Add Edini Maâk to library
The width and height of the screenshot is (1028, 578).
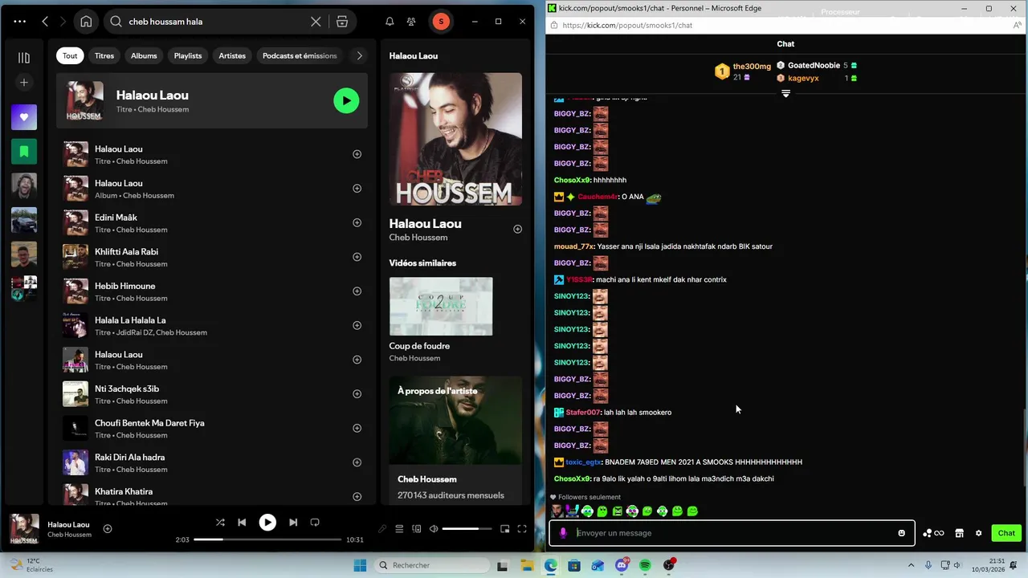point(357,222)
